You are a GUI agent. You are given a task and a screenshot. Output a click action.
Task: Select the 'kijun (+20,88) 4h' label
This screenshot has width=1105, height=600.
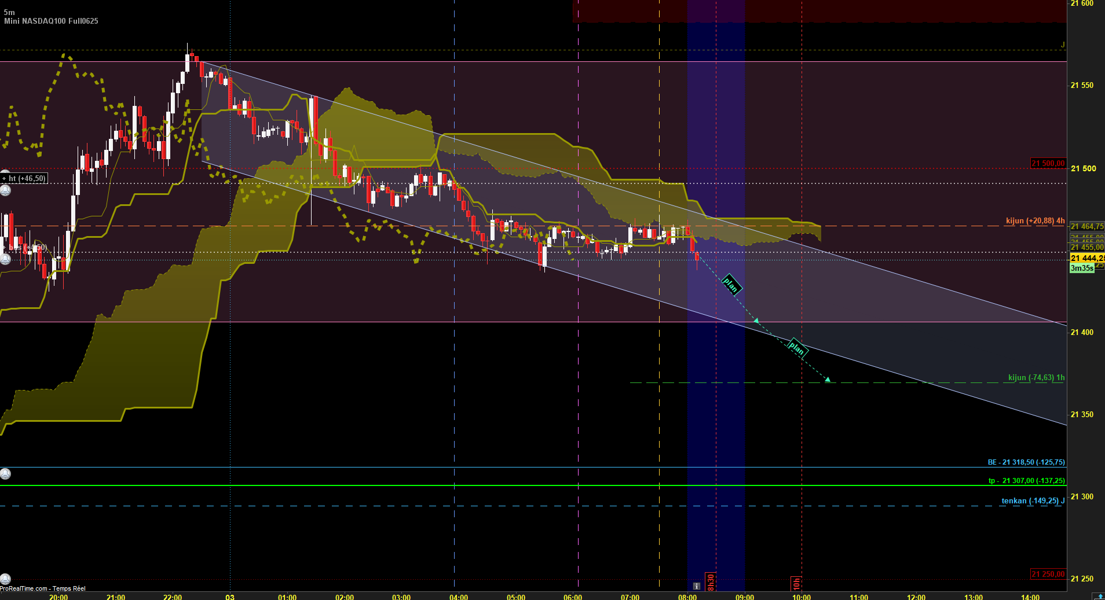tap(1035, 220)
